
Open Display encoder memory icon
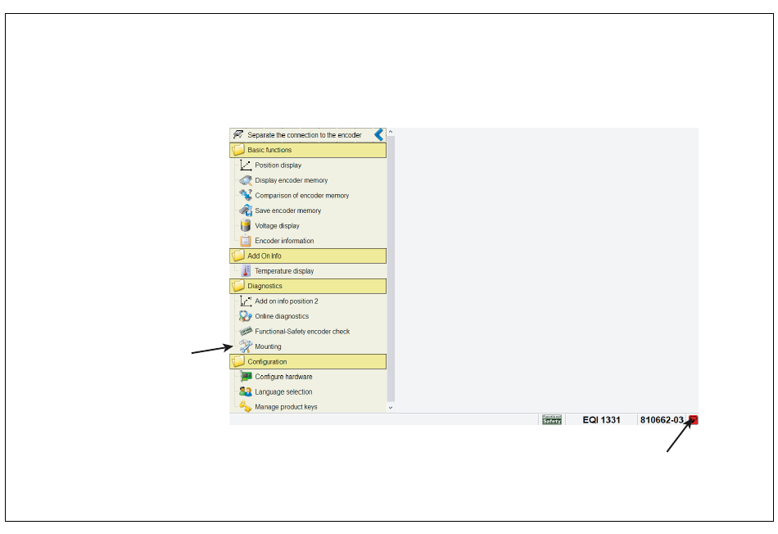pos(245,180)
